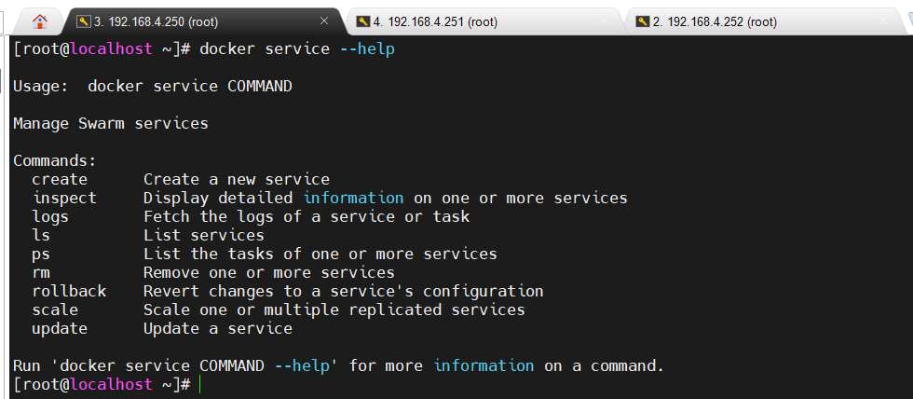Click the 'create' command in the list
Screen dimensions: 913x399
pyautogui.click(x=60, y=179)
